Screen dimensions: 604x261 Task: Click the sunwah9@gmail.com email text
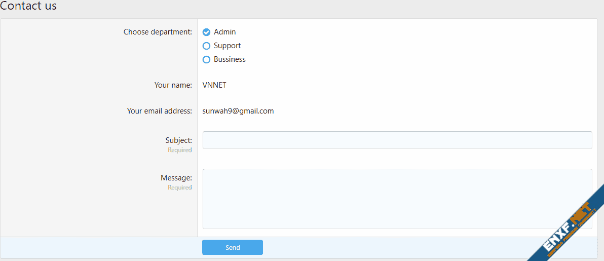click(238, 111)
